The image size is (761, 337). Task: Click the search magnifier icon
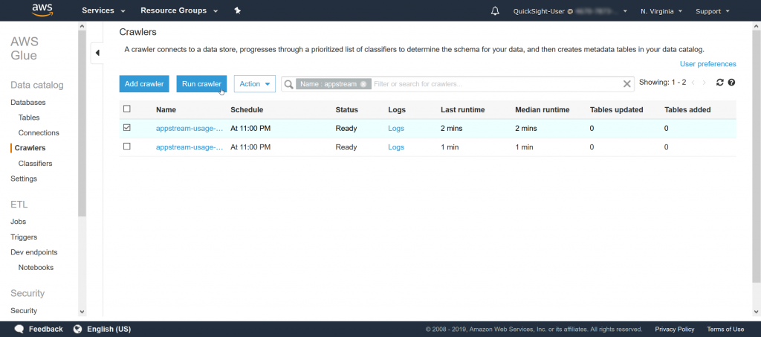289,84
